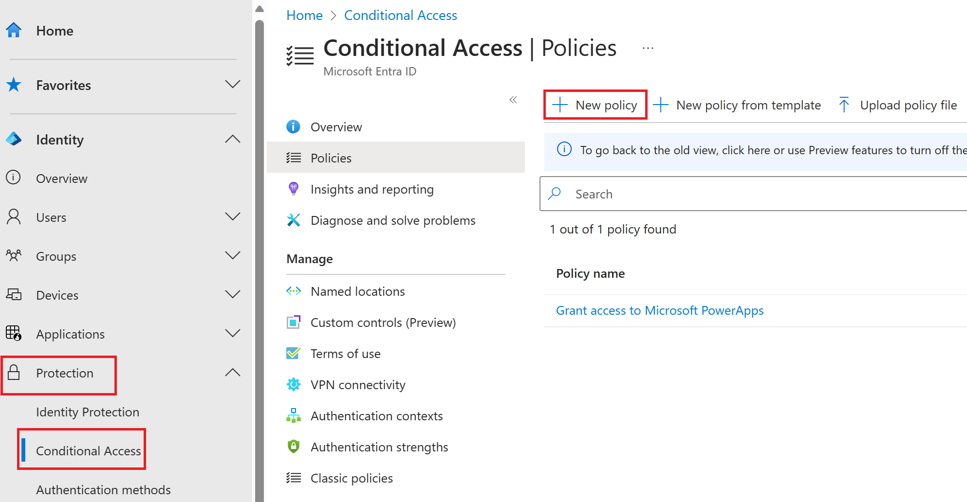Click the Named locations icon
The image size is (967, 502).
click(294, 291)
